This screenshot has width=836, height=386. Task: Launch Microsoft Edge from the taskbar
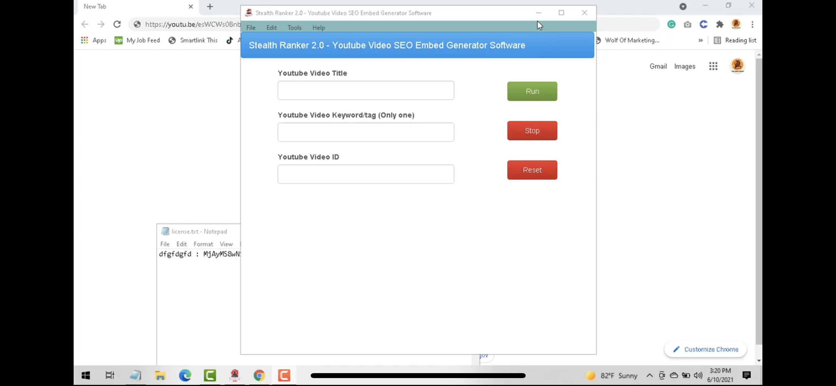pyautogui.click(x=185, y=375)
